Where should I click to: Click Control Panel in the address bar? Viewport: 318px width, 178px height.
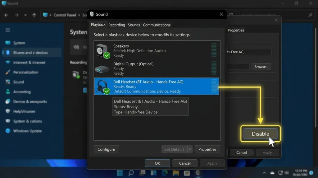tap(65, 15)
